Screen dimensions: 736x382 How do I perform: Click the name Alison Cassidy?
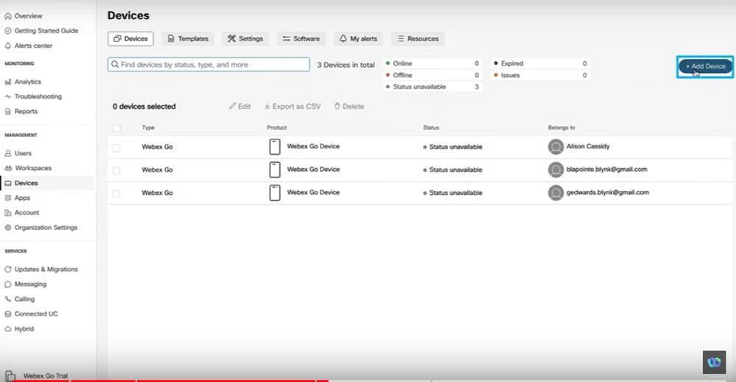click(588, 146)
